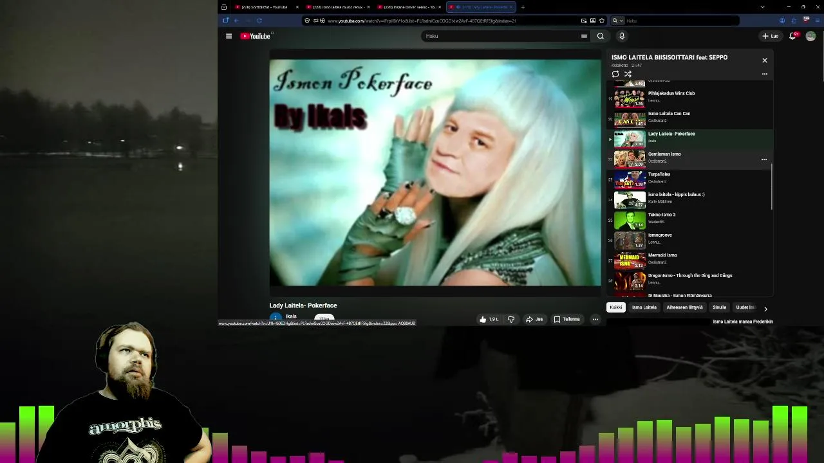Close the Soittolistat - YouTube browser tab

pyautogui.click(x=297, y=7)
